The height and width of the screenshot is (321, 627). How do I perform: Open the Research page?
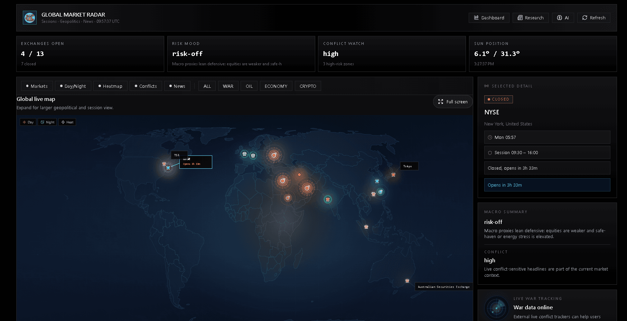point(531,18)
